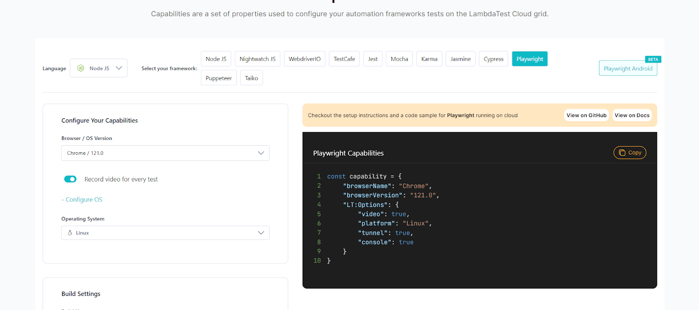Click the Configure Your Capabilities heading
Viewport: 699px width, 310px height.
click(x=100, y=121)
